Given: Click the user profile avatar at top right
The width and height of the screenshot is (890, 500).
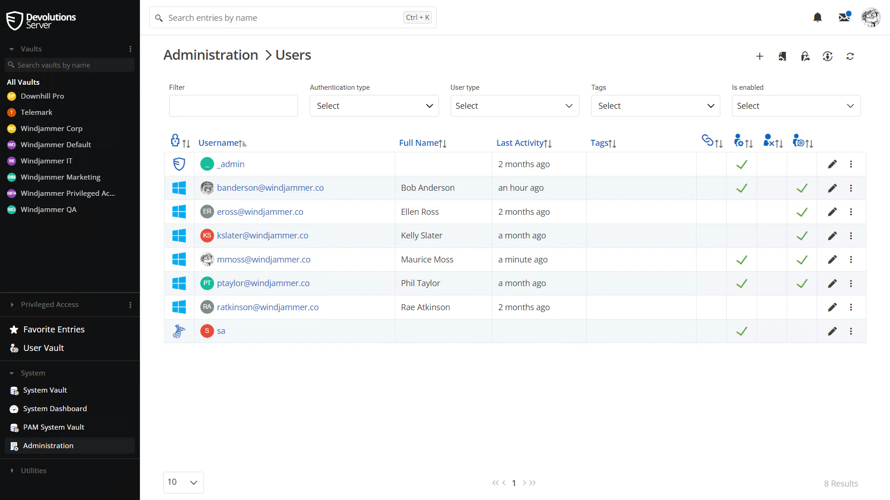Looking at the screenshot, I should 871,18.
